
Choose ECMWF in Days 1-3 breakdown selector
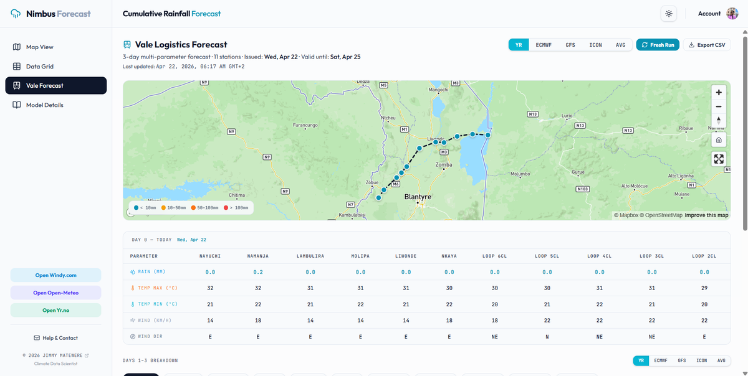coord(661,360)
